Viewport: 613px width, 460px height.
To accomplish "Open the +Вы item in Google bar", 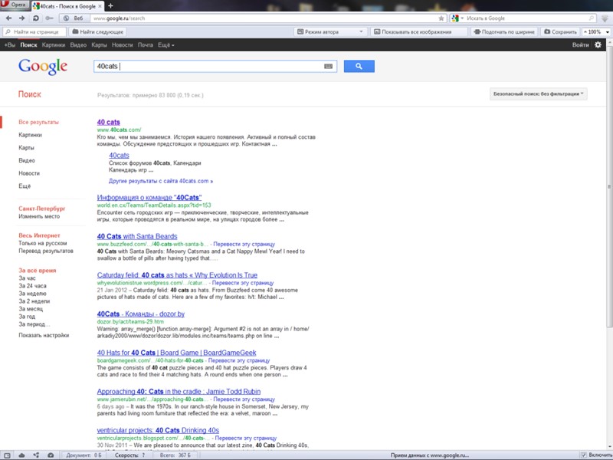I will 10,45.
